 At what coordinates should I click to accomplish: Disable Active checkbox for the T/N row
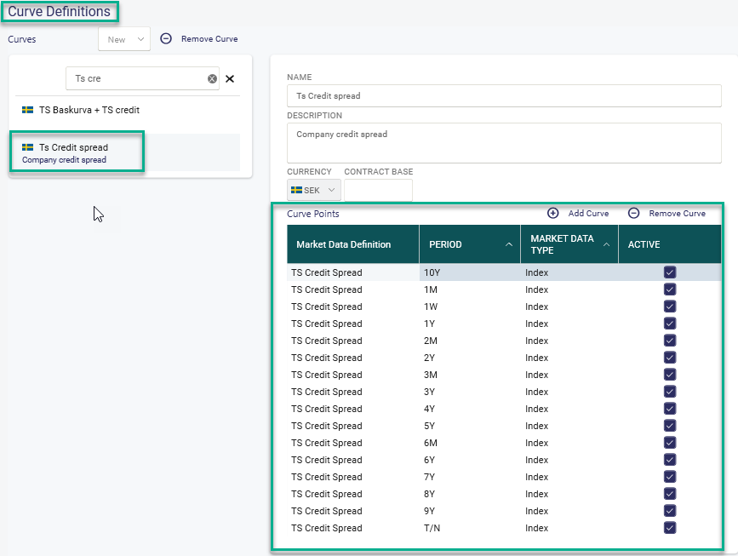(670, 528)
